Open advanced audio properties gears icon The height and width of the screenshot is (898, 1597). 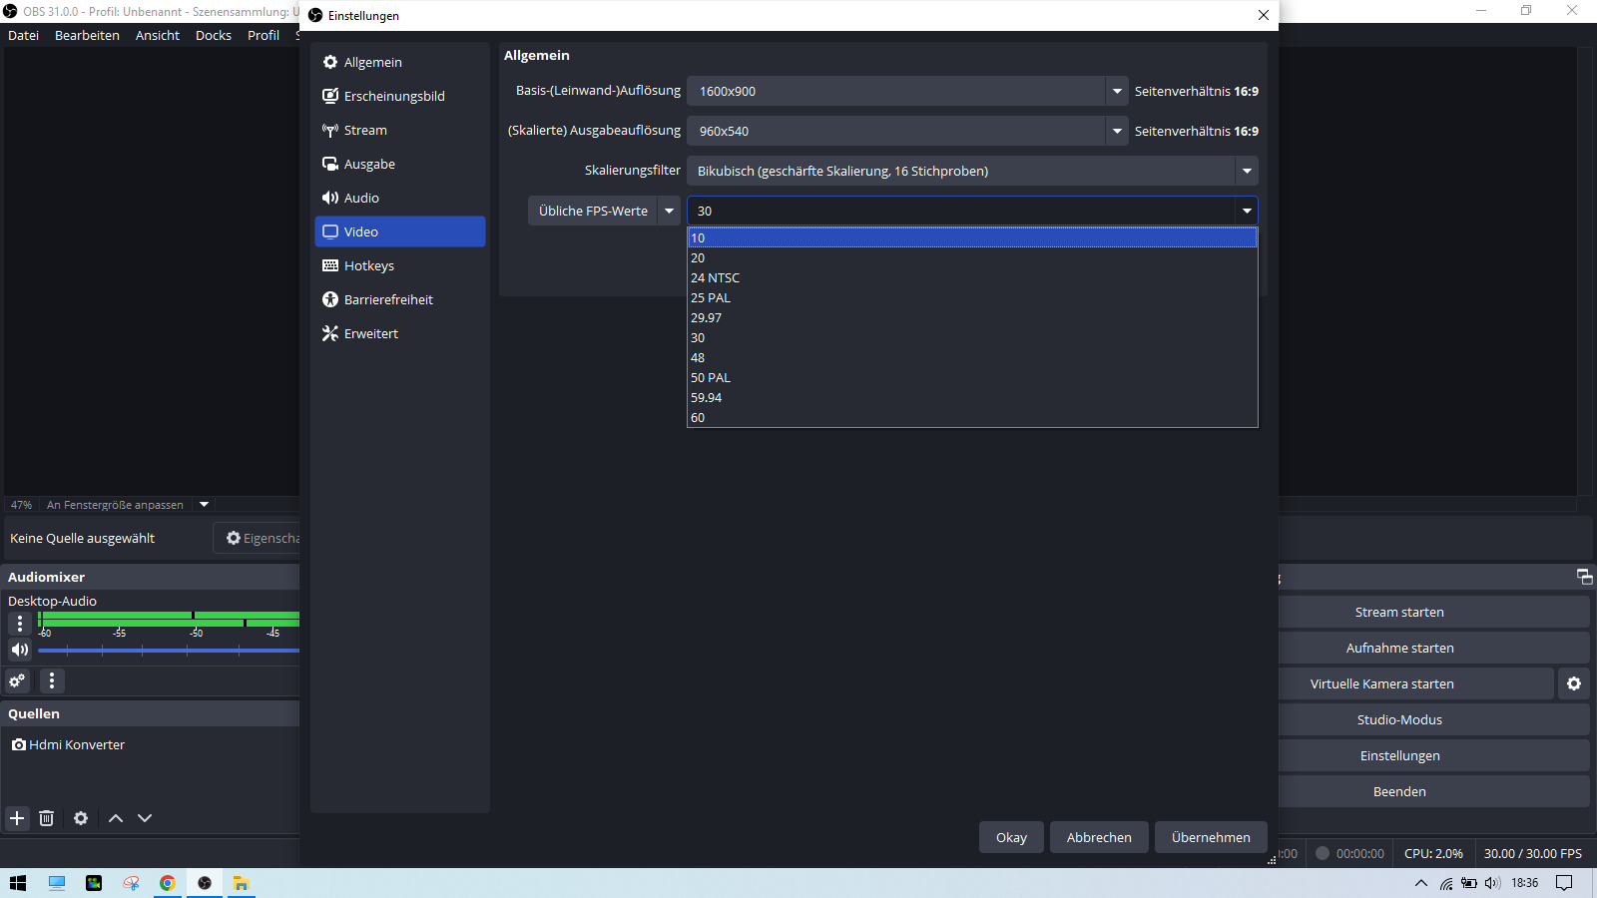(x=17, y=680)
